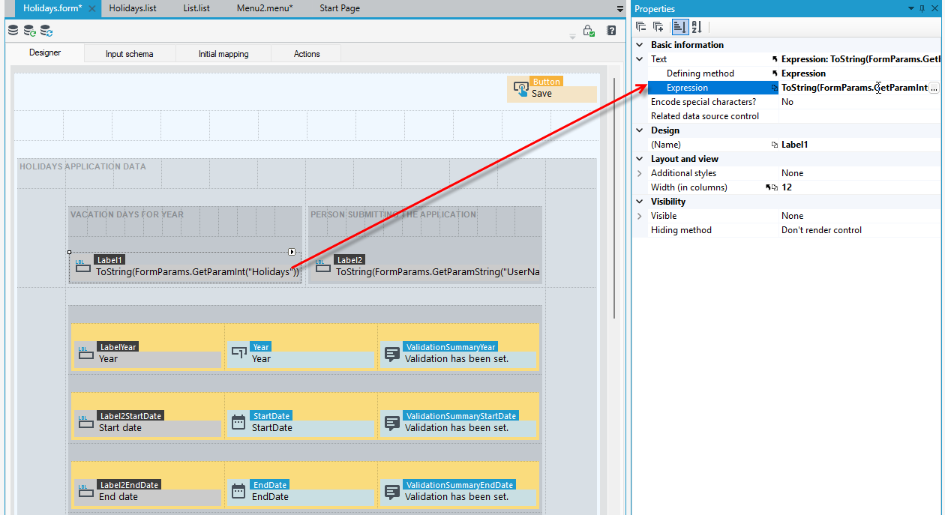Click the ValidationSummaryStartDate speech bubble icon
This screenshot has width=945, height=515.
click(x=391, y=422)
